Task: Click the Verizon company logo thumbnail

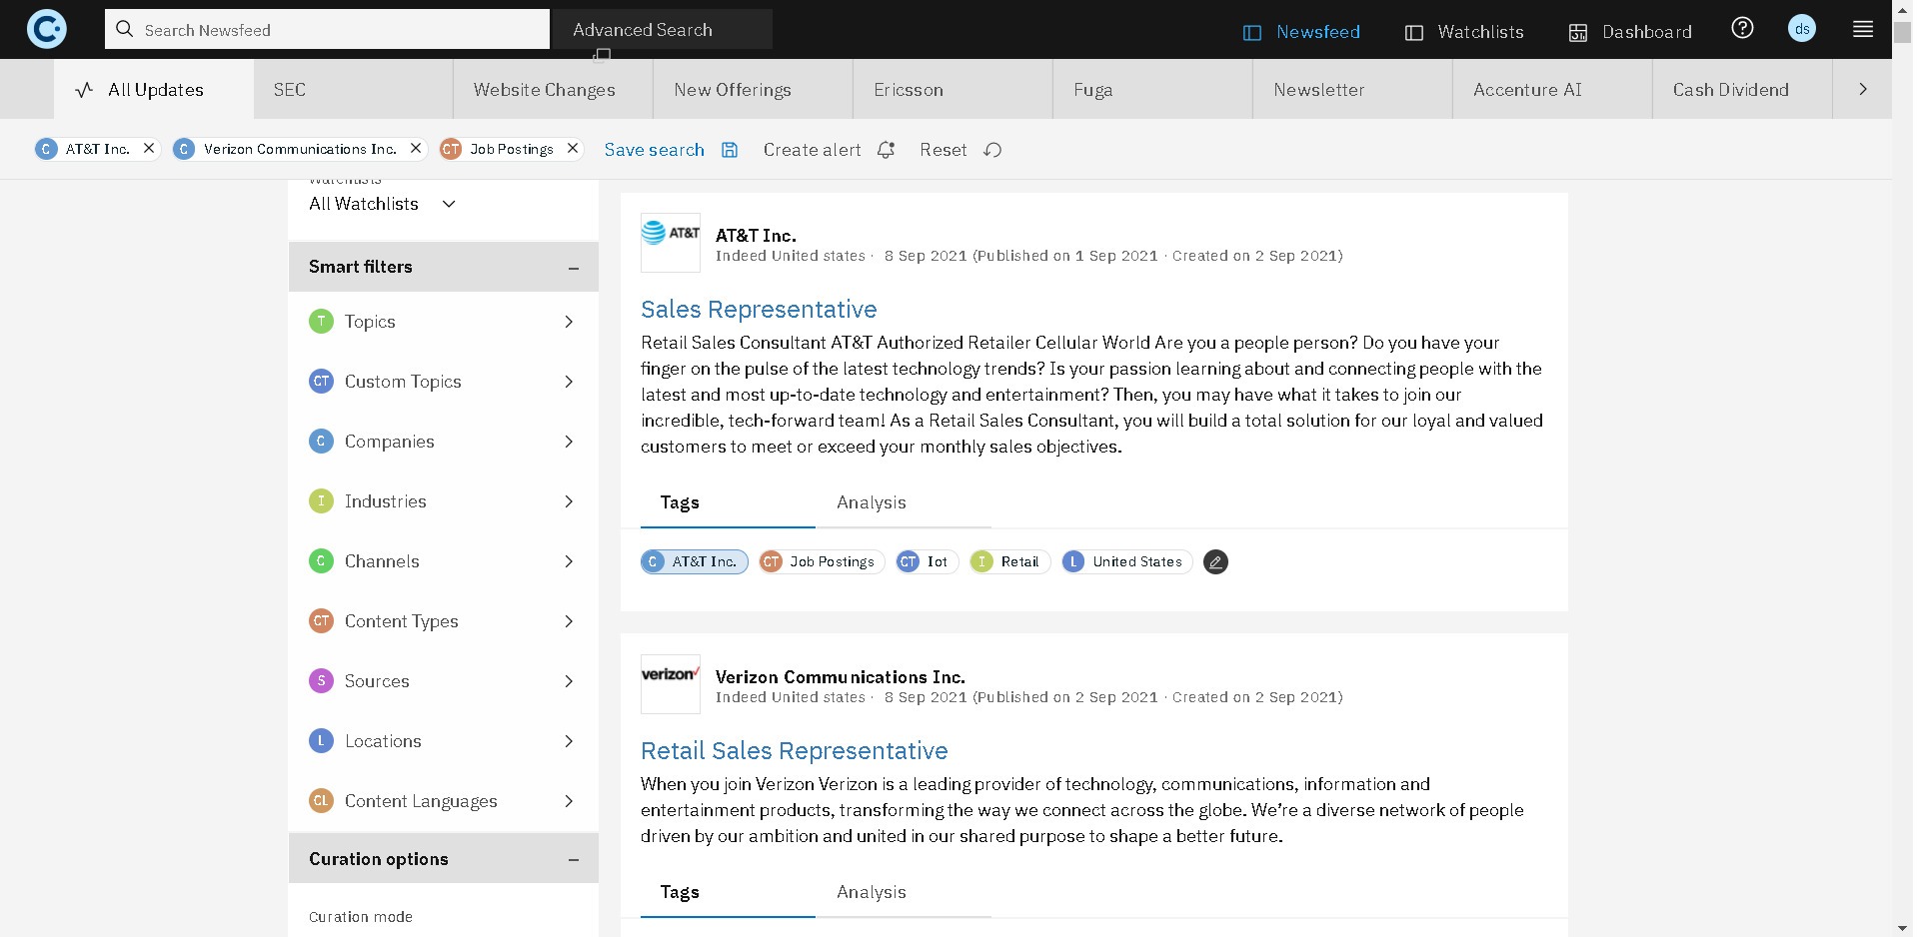Action: (671, 684)
